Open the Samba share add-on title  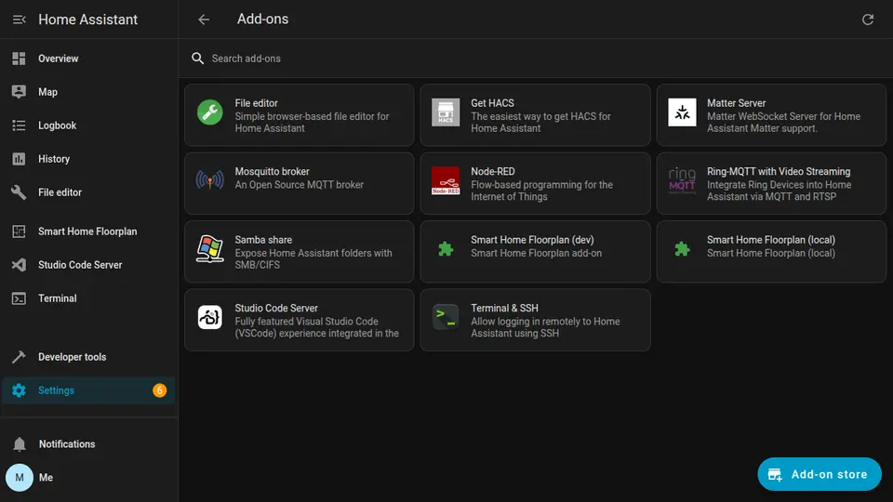click(263, 240)
